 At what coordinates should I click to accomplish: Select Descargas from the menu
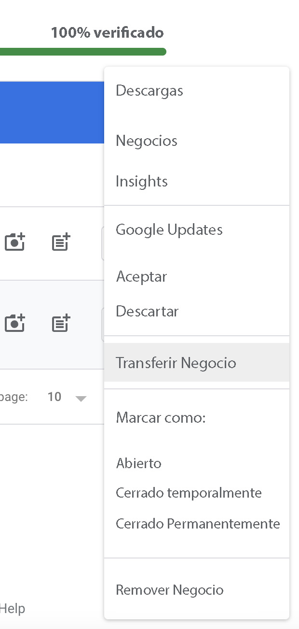(149, 91)
